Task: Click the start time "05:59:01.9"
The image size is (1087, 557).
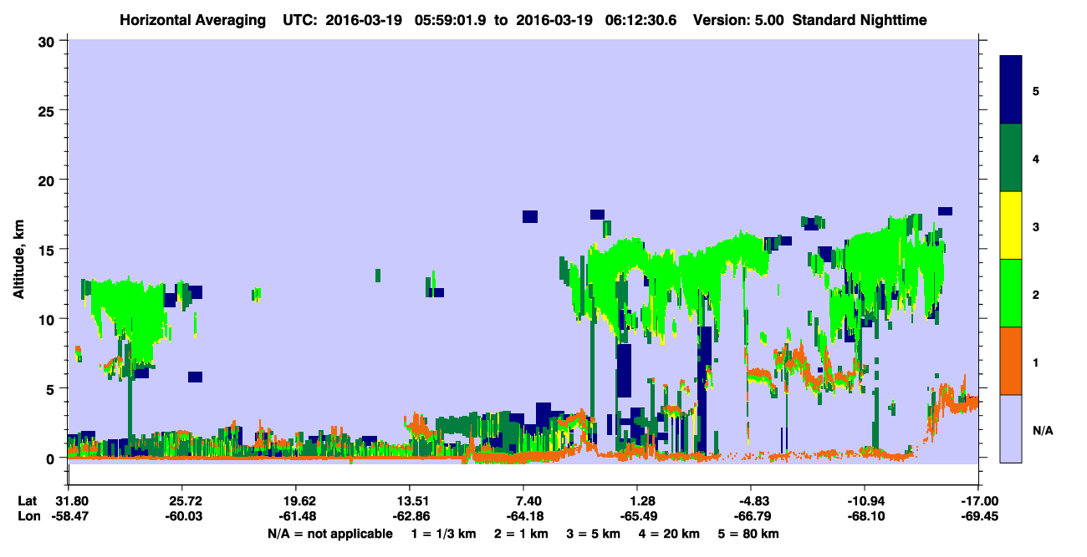Action: (x=452, y=19)
